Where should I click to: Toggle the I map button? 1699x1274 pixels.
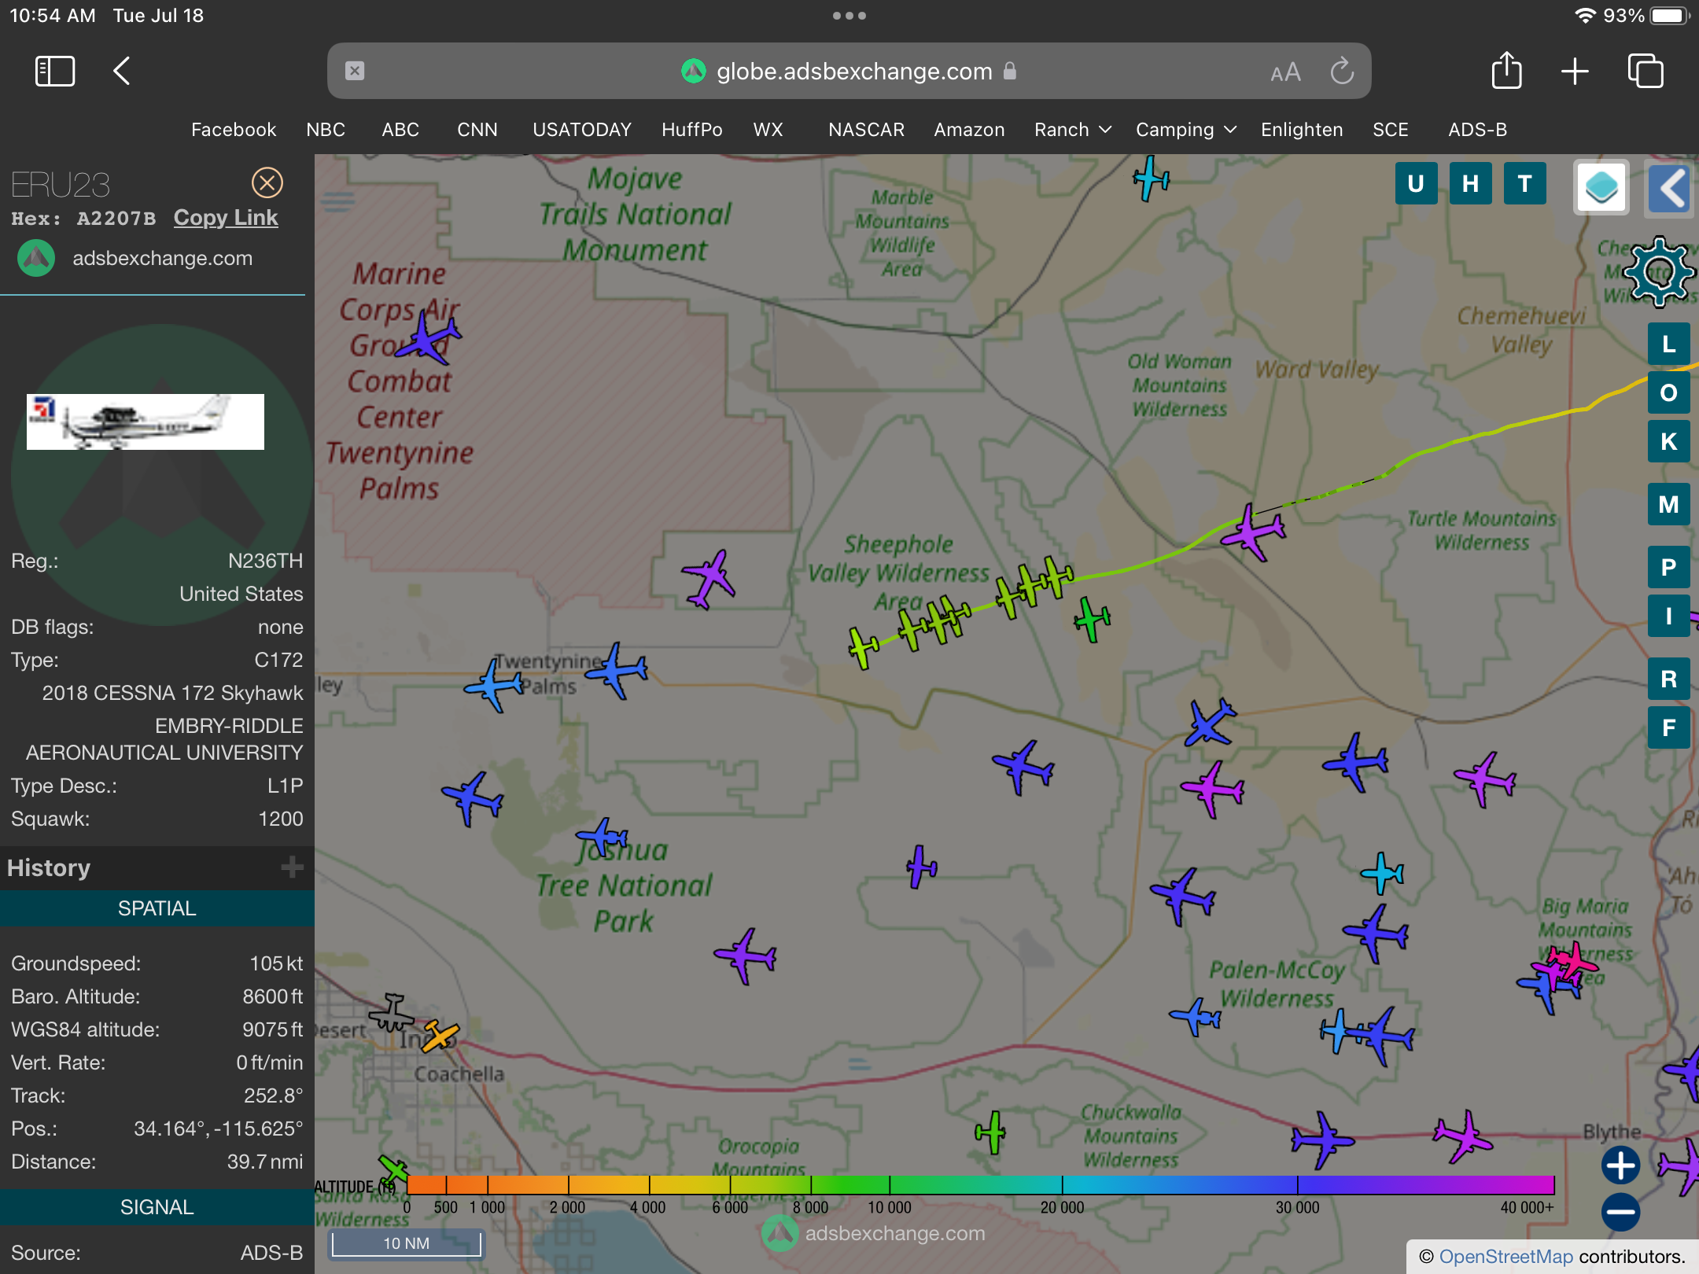pos(1668,617)
